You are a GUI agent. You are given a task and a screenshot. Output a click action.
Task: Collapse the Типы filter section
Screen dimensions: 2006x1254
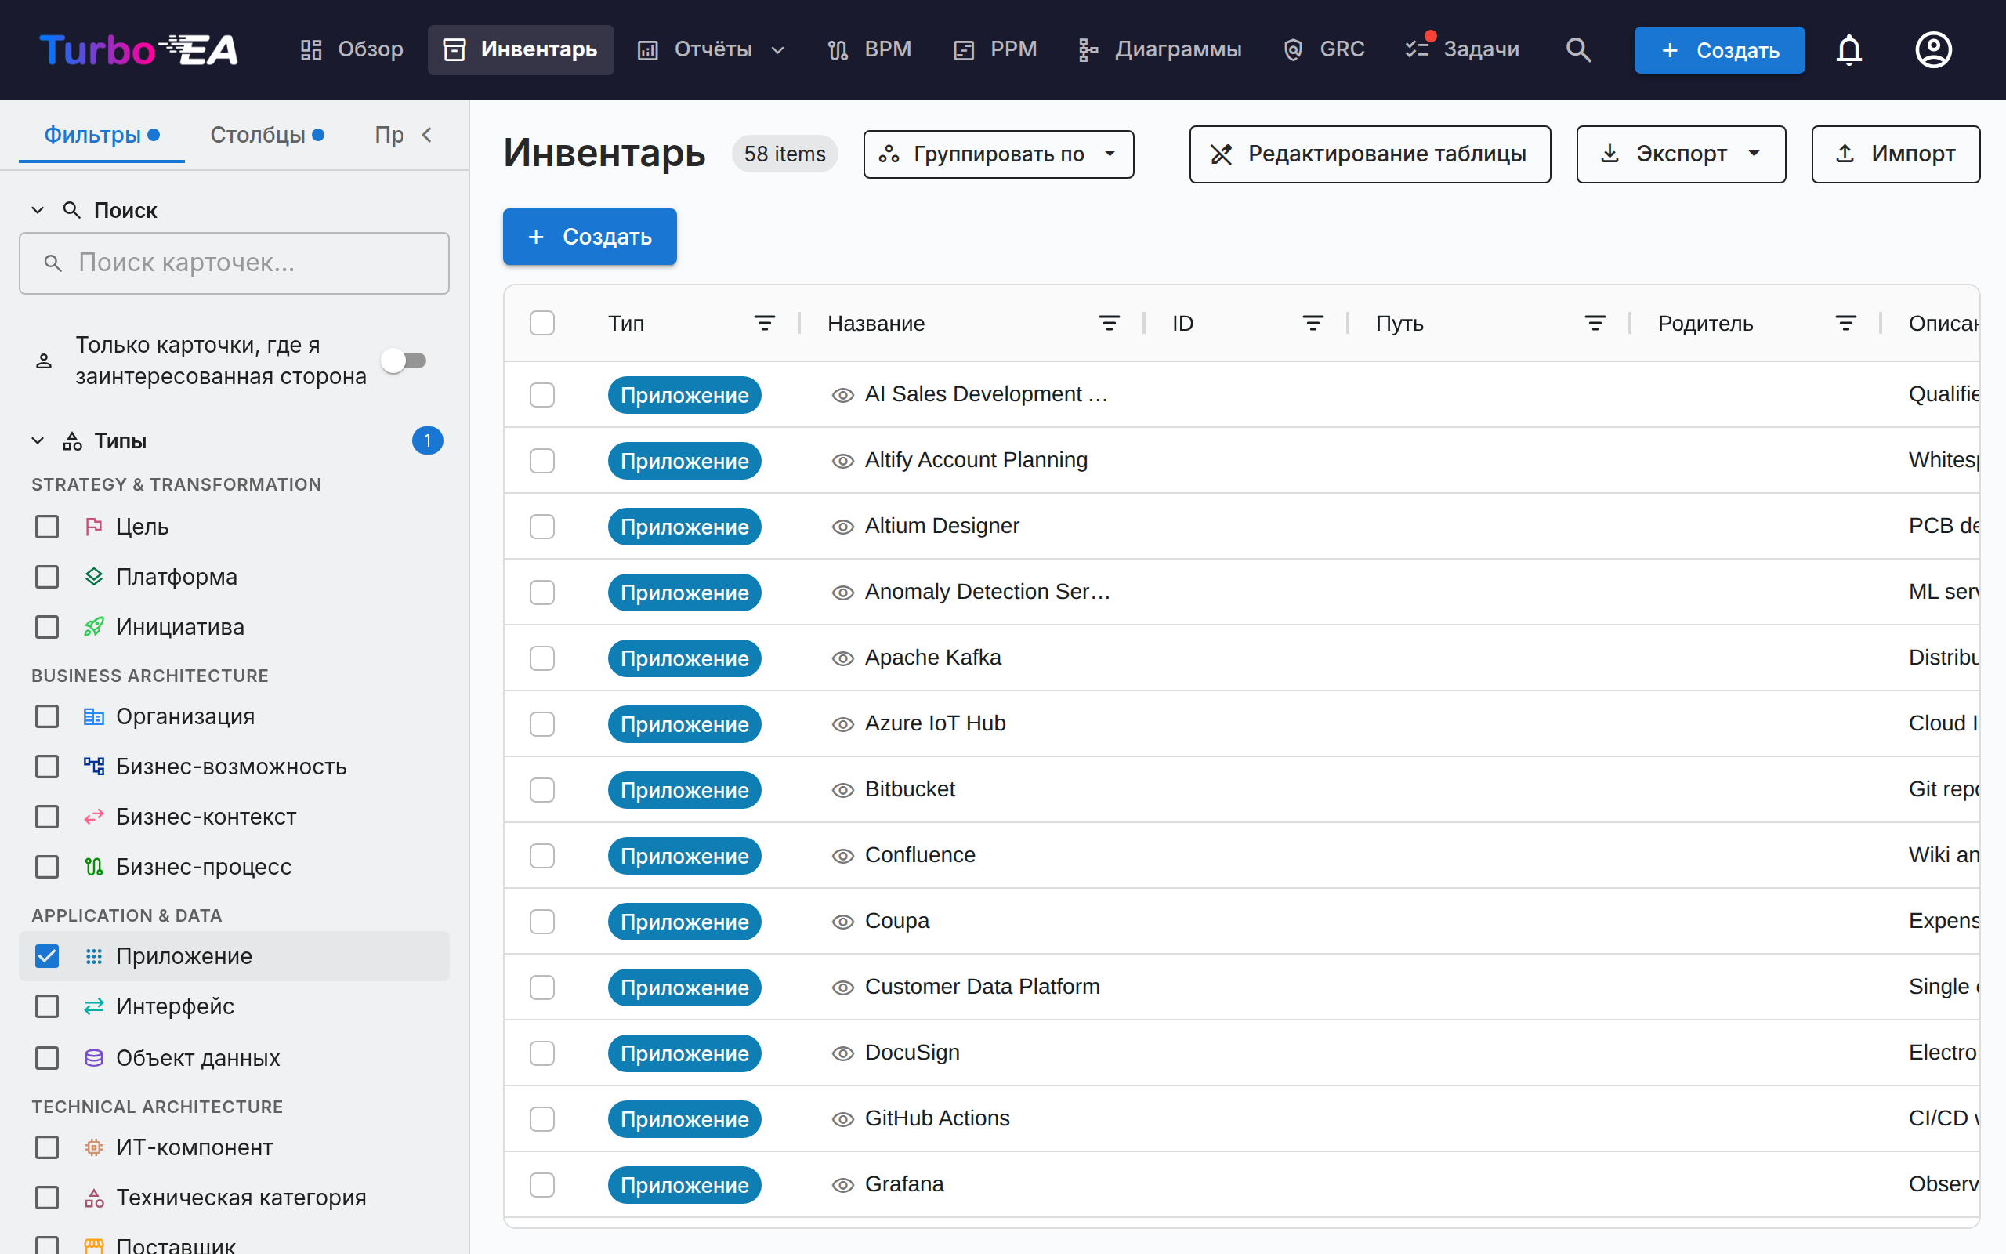pyautogui.click(x=38, y=440)
